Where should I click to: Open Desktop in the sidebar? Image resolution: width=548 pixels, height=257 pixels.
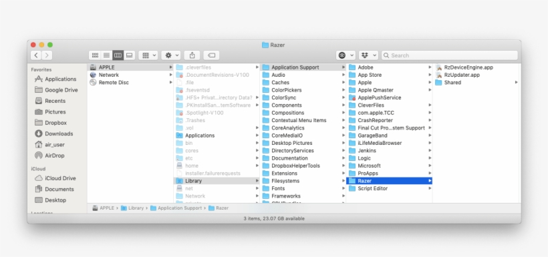(x=50, y=200)
